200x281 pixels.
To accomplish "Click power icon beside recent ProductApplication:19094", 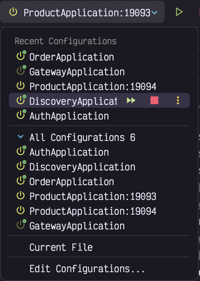I will click(21, 86).
